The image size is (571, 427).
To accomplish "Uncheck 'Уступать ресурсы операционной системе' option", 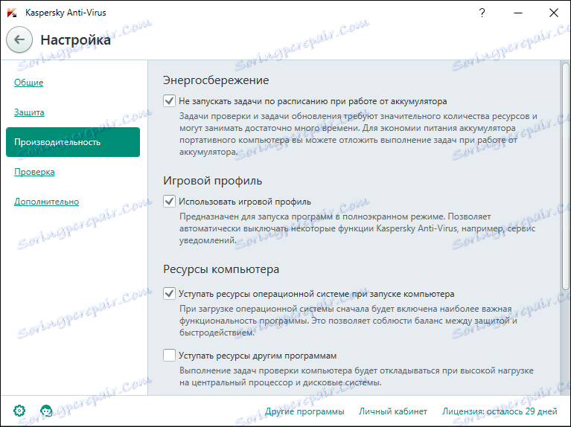I will [x=169, y=293].
